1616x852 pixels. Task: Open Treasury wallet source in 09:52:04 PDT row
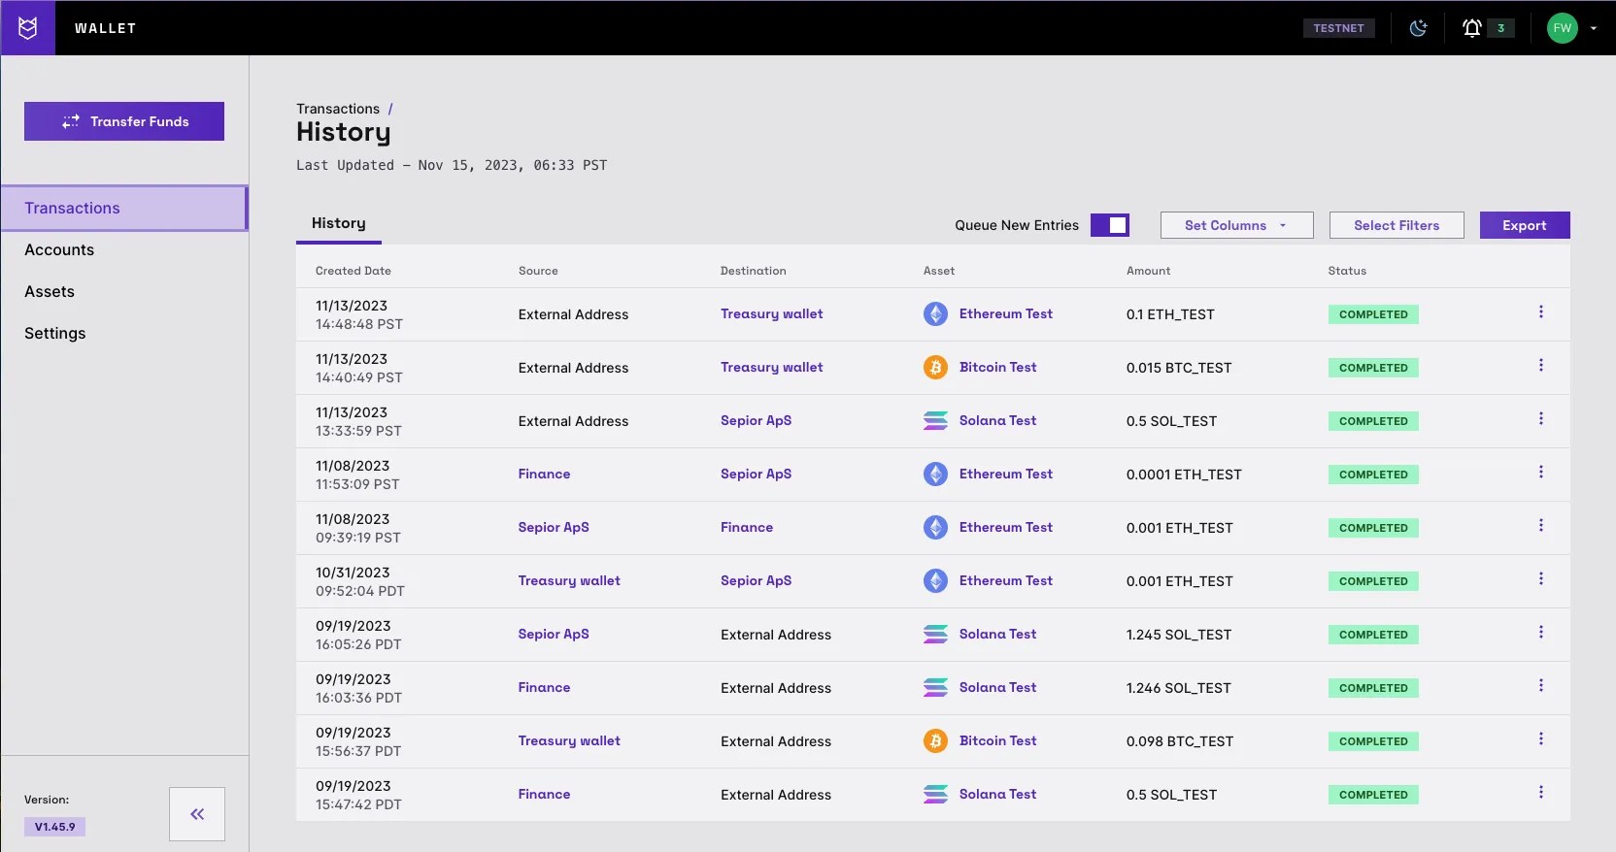(x=569, y=580)
